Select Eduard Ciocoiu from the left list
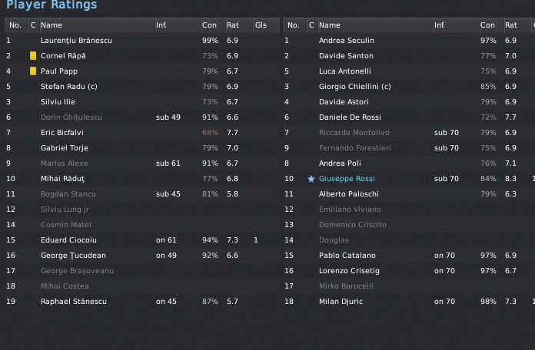This screenshot has width=535, height=350. (68, 240)
